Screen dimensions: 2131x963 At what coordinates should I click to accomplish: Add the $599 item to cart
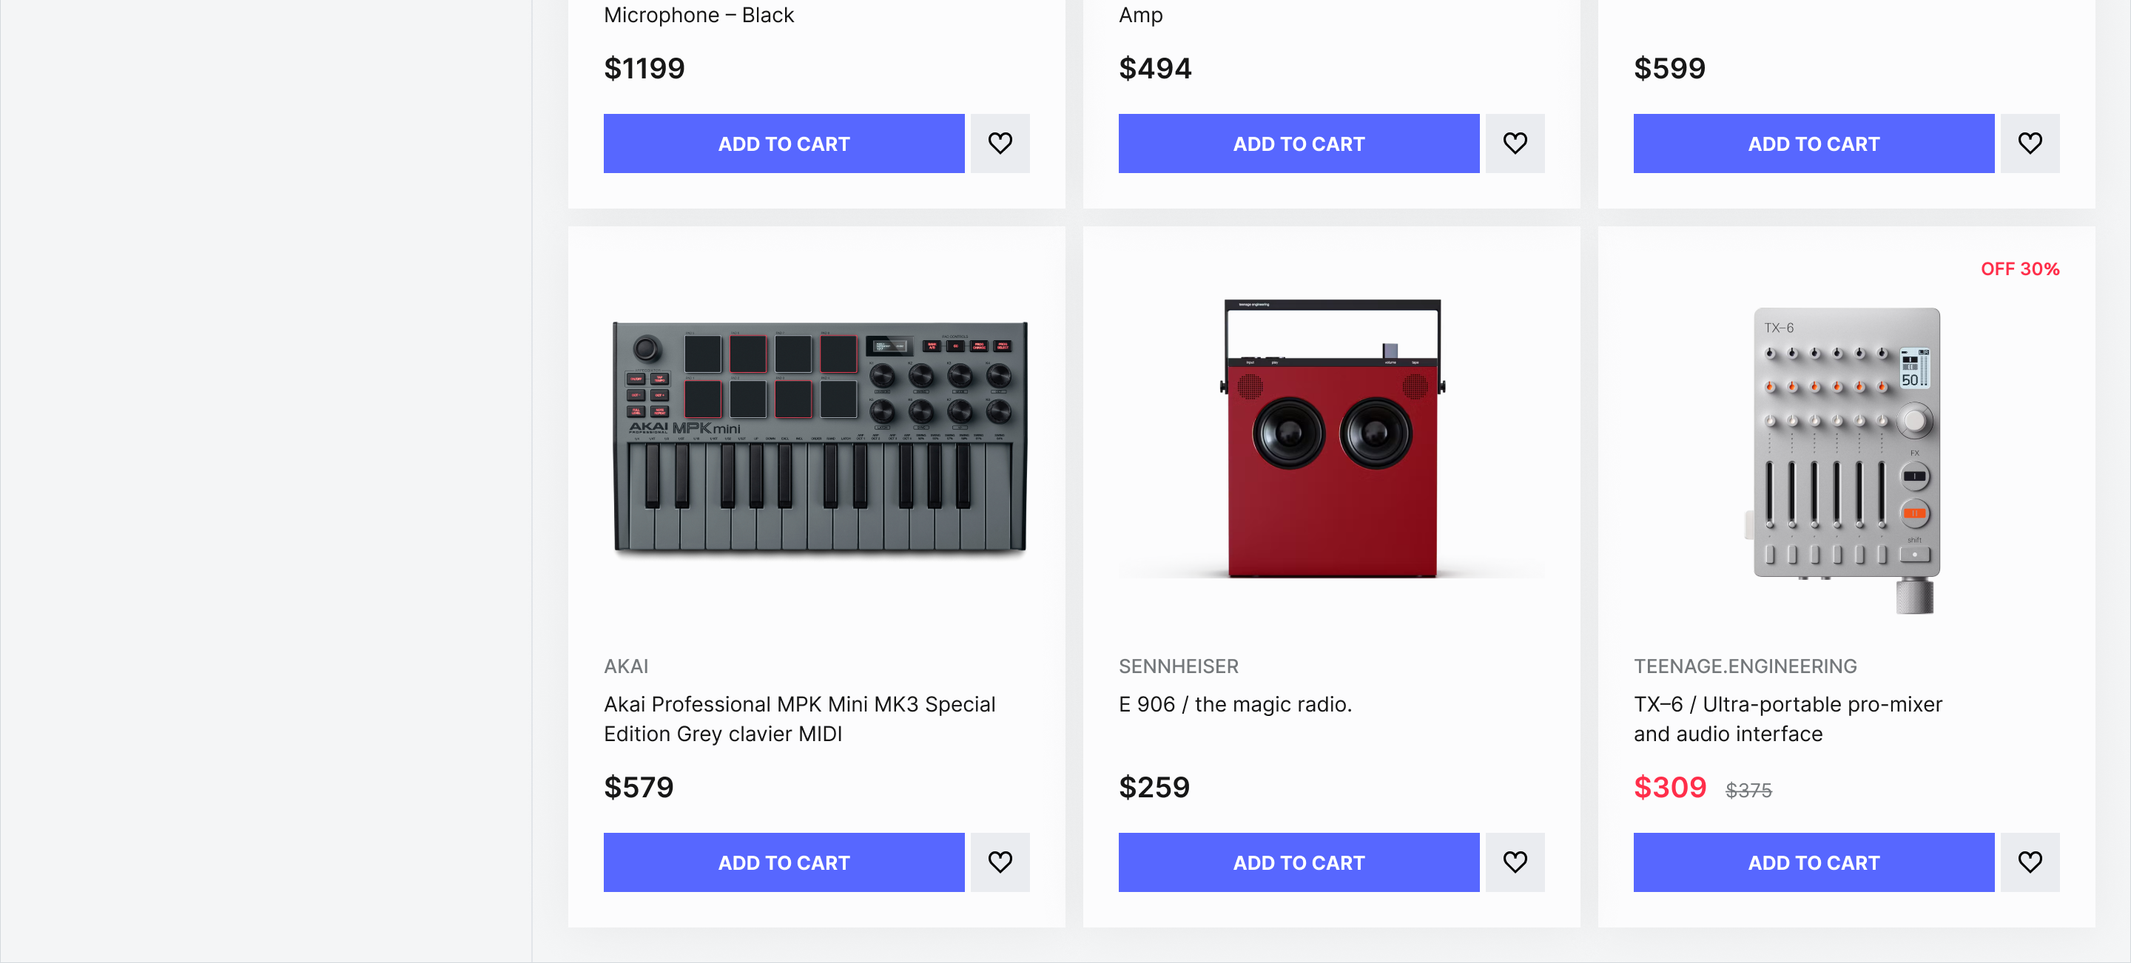(1814, 143)
